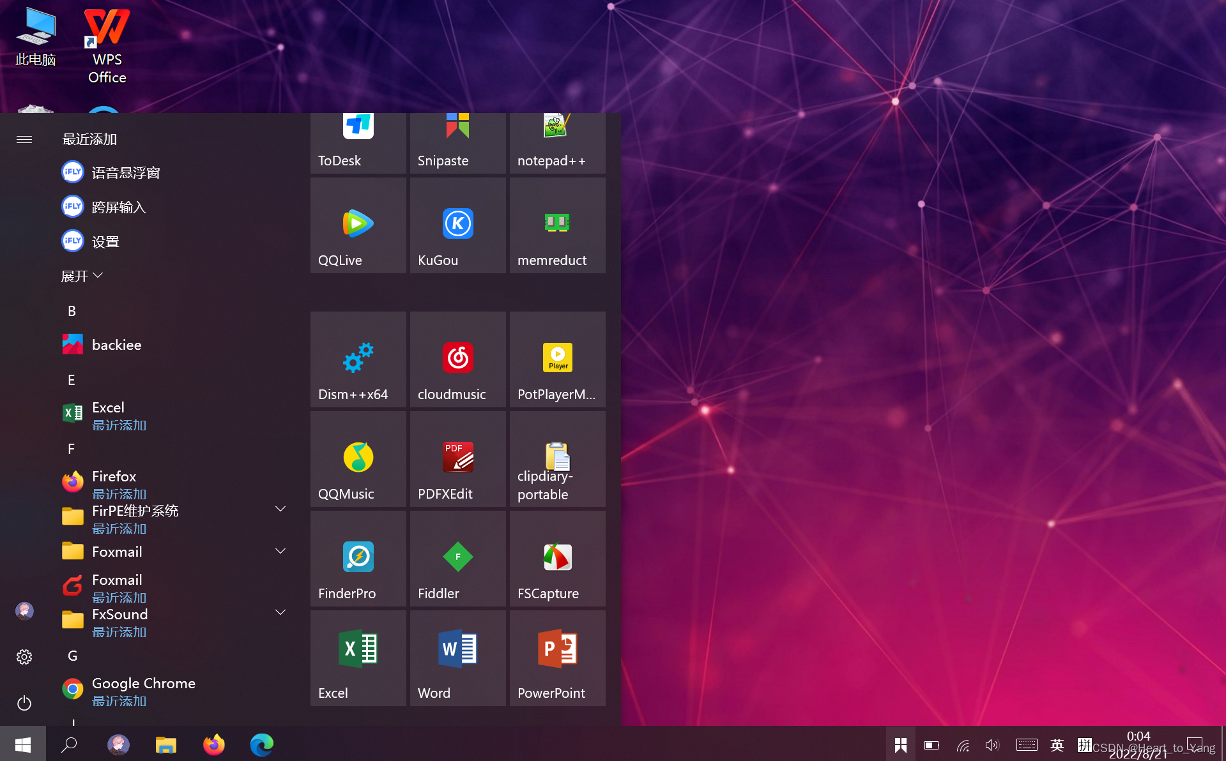
Task: Expand the FirPE维护系统 folder chevron
Action: pyautogui.click(x=280, y=509)
